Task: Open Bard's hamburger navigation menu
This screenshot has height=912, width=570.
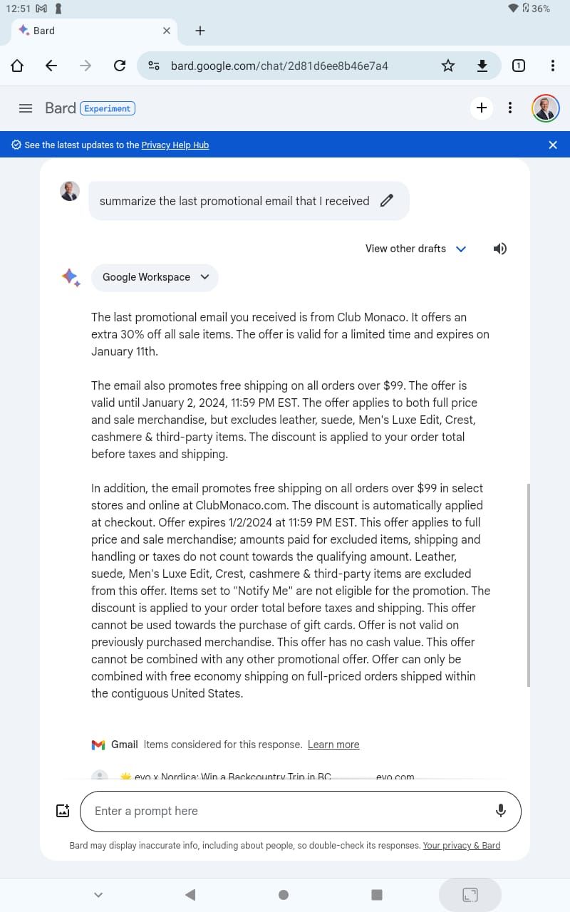Action: (26, 108)
